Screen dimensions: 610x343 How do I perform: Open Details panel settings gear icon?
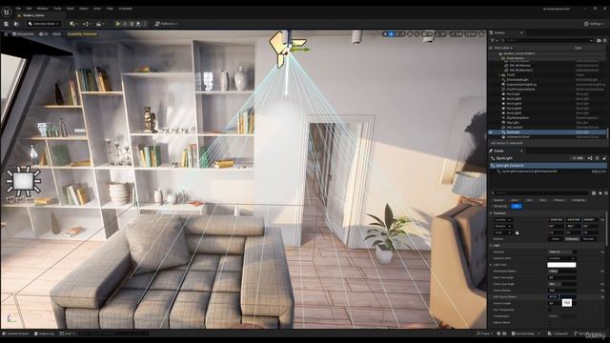point(606,192)
